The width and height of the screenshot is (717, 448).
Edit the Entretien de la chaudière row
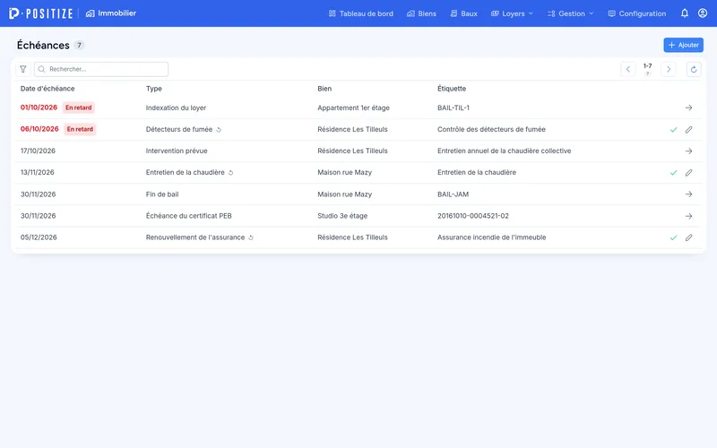pos(688,173)
